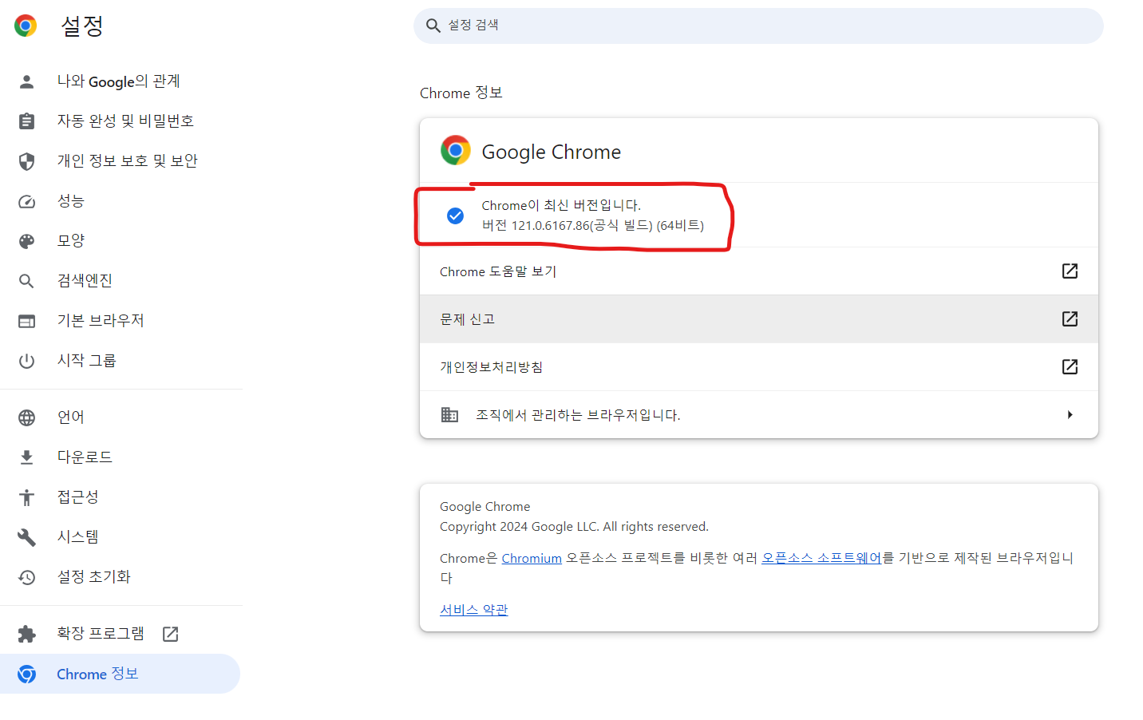Go to 기본 브라우저 settings
Viewport: 1143px width, 720px height.
[x=120, y=321]
